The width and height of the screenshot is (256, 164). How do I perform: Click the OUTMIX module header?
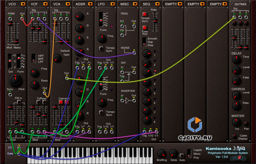(x=240, y=4)
